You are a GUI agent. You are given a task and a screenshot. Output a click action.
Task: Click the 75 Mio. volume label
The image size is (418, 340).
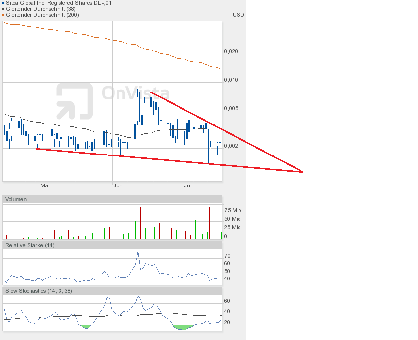click(x=233, y=210)
